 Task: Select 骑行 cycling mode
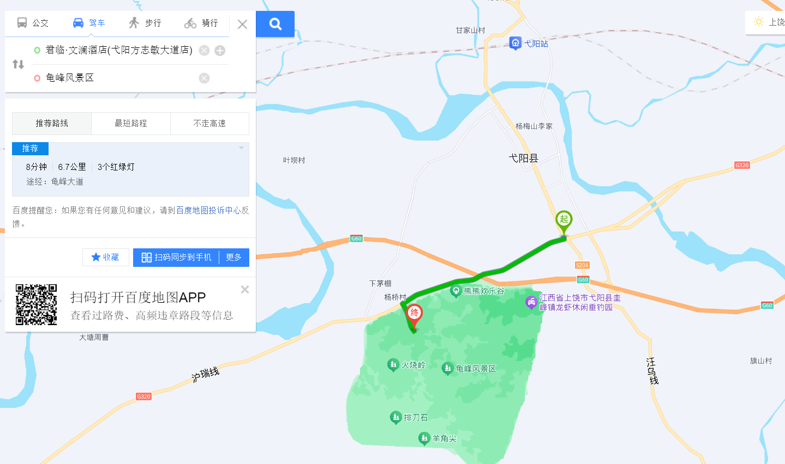click(201, 23)
